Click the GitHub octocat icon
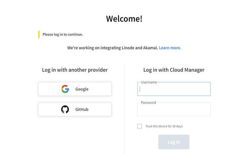Screen dimensions: 252x157 (x=65, y=109)
